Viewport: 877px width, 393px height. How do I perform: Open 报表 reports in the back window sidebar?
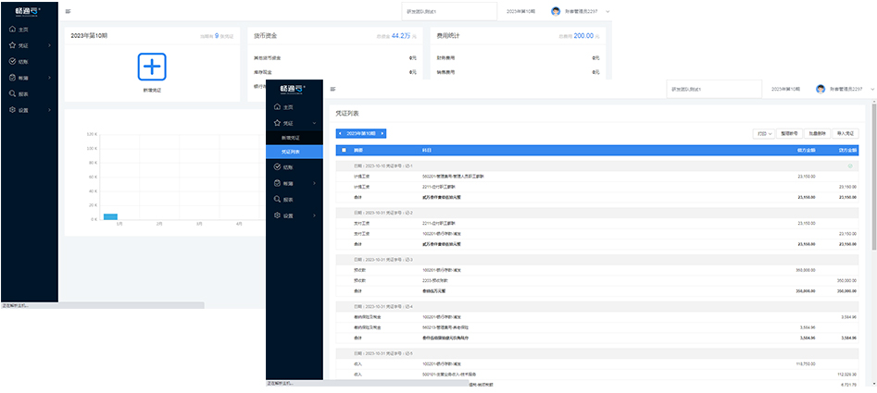click(22, 93)
